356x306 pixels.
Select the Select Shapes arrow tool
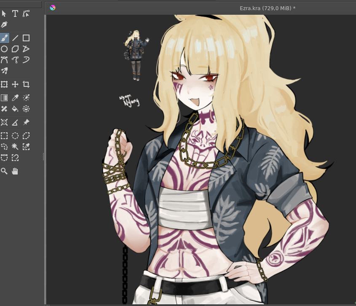coord(4,13)
